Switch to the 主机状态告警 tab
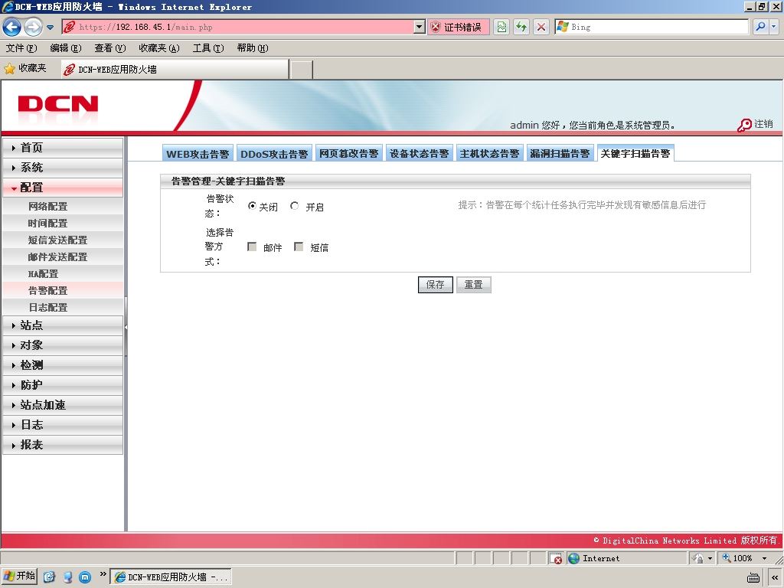 [489, 153]
